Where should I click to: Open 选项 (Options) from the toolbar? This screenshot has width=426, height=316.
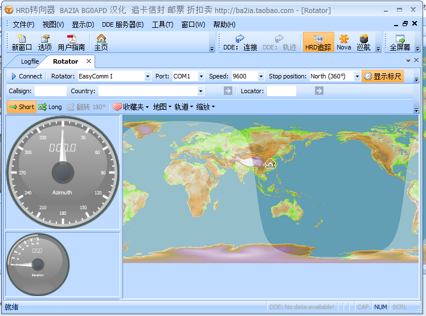coord(45,42)
